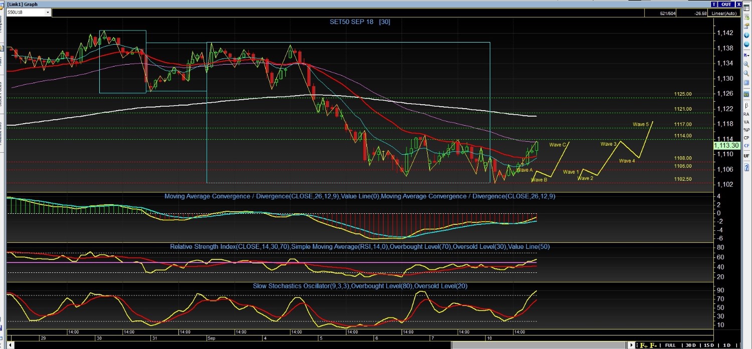Click the UF sidebar icon
Screen dimensions: 752x349
pos(746,156)
